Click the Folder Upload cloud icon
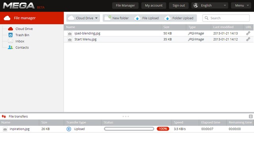This screenshot has height=150, width=254. pyautogui.click(x=167, y=18)
